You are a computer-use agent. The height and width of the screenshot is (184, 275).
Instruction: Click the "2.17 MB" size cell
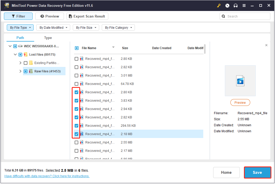(x=127, y=151)
